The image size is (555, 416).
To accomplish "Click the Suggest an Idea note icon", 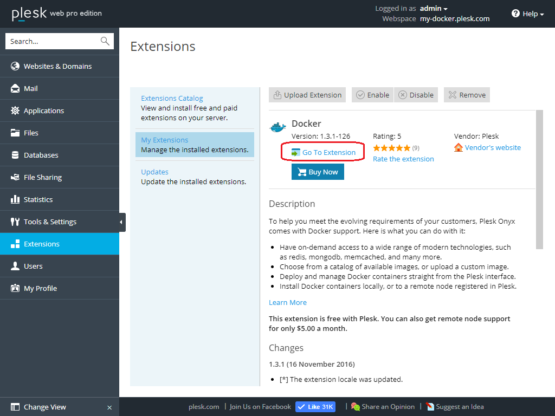I will pos(430,407).
